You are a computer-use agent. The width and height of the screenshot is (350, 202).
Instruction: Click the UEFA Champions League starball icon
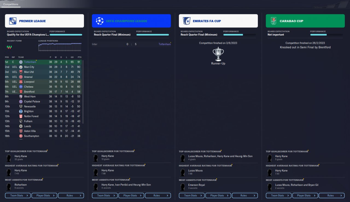(100, 21)
